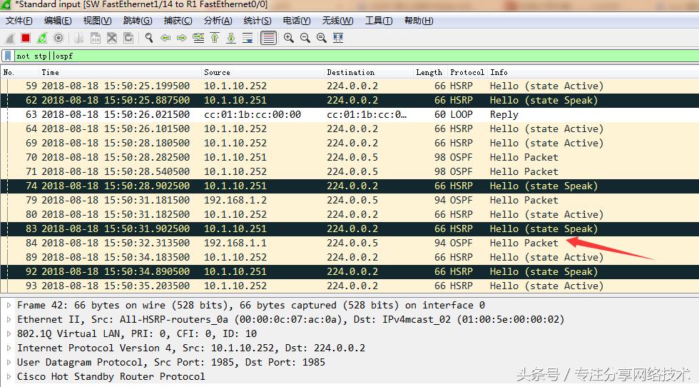Open the 编辑(E) menu
Image resolution: width=699 pixels, height=387 pixels.
point(58,21)
